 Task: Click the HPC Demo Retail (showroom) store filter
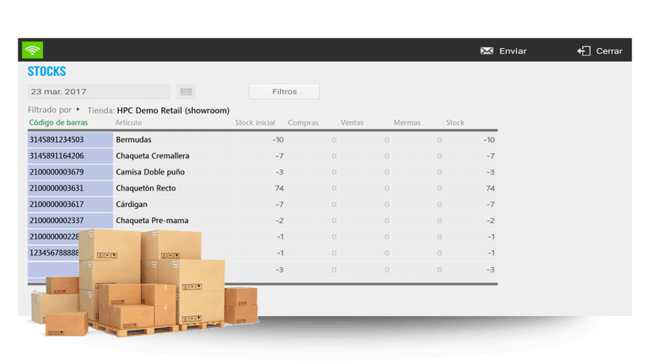[173, 111]
